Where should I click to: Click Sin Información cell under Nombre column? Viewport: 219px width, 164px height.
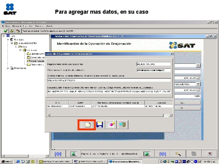pyautogui.click(x=118, y=106)
